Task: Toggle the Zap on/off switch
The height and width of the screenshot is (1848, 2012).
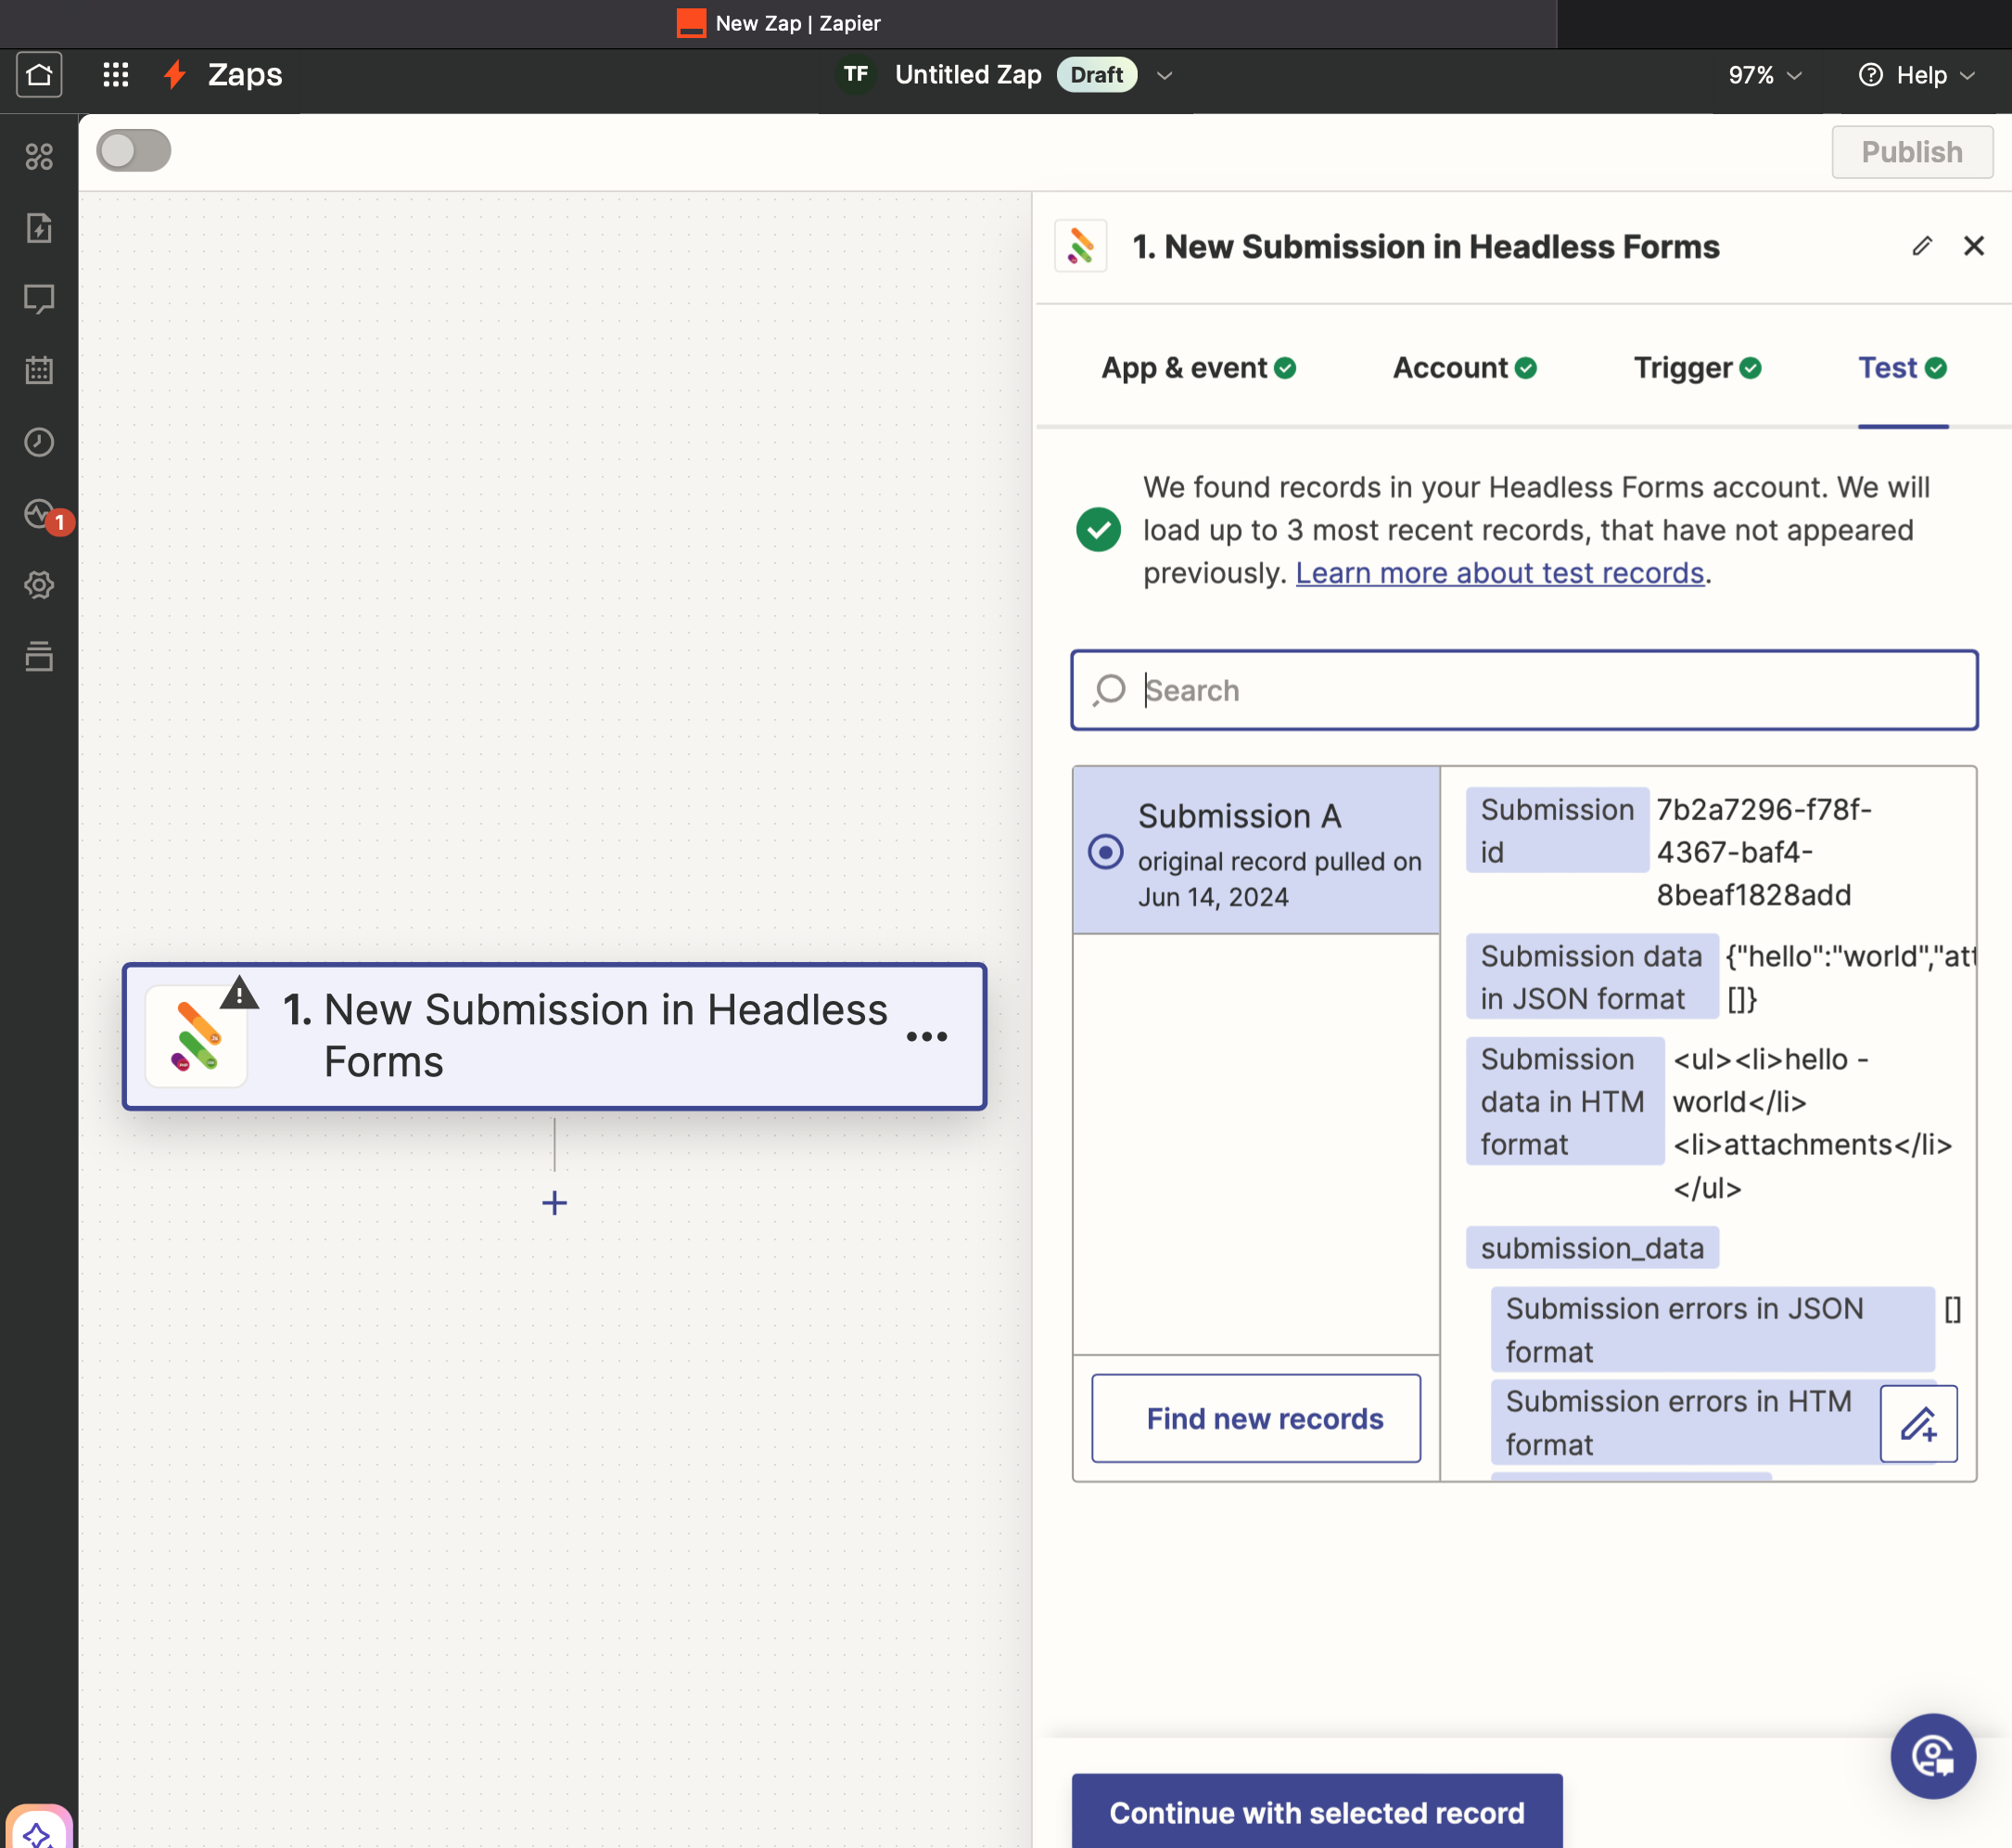Action: (x=134, y=151)
